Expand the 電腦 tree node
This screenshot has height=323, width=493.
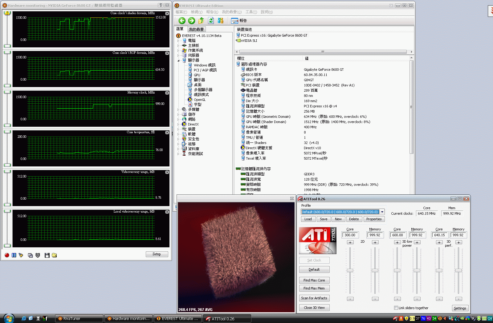click(x=178, y=41)
